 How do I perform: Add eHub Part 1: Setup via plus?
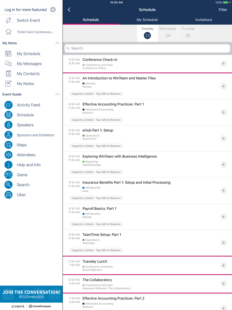coord(223,138)
